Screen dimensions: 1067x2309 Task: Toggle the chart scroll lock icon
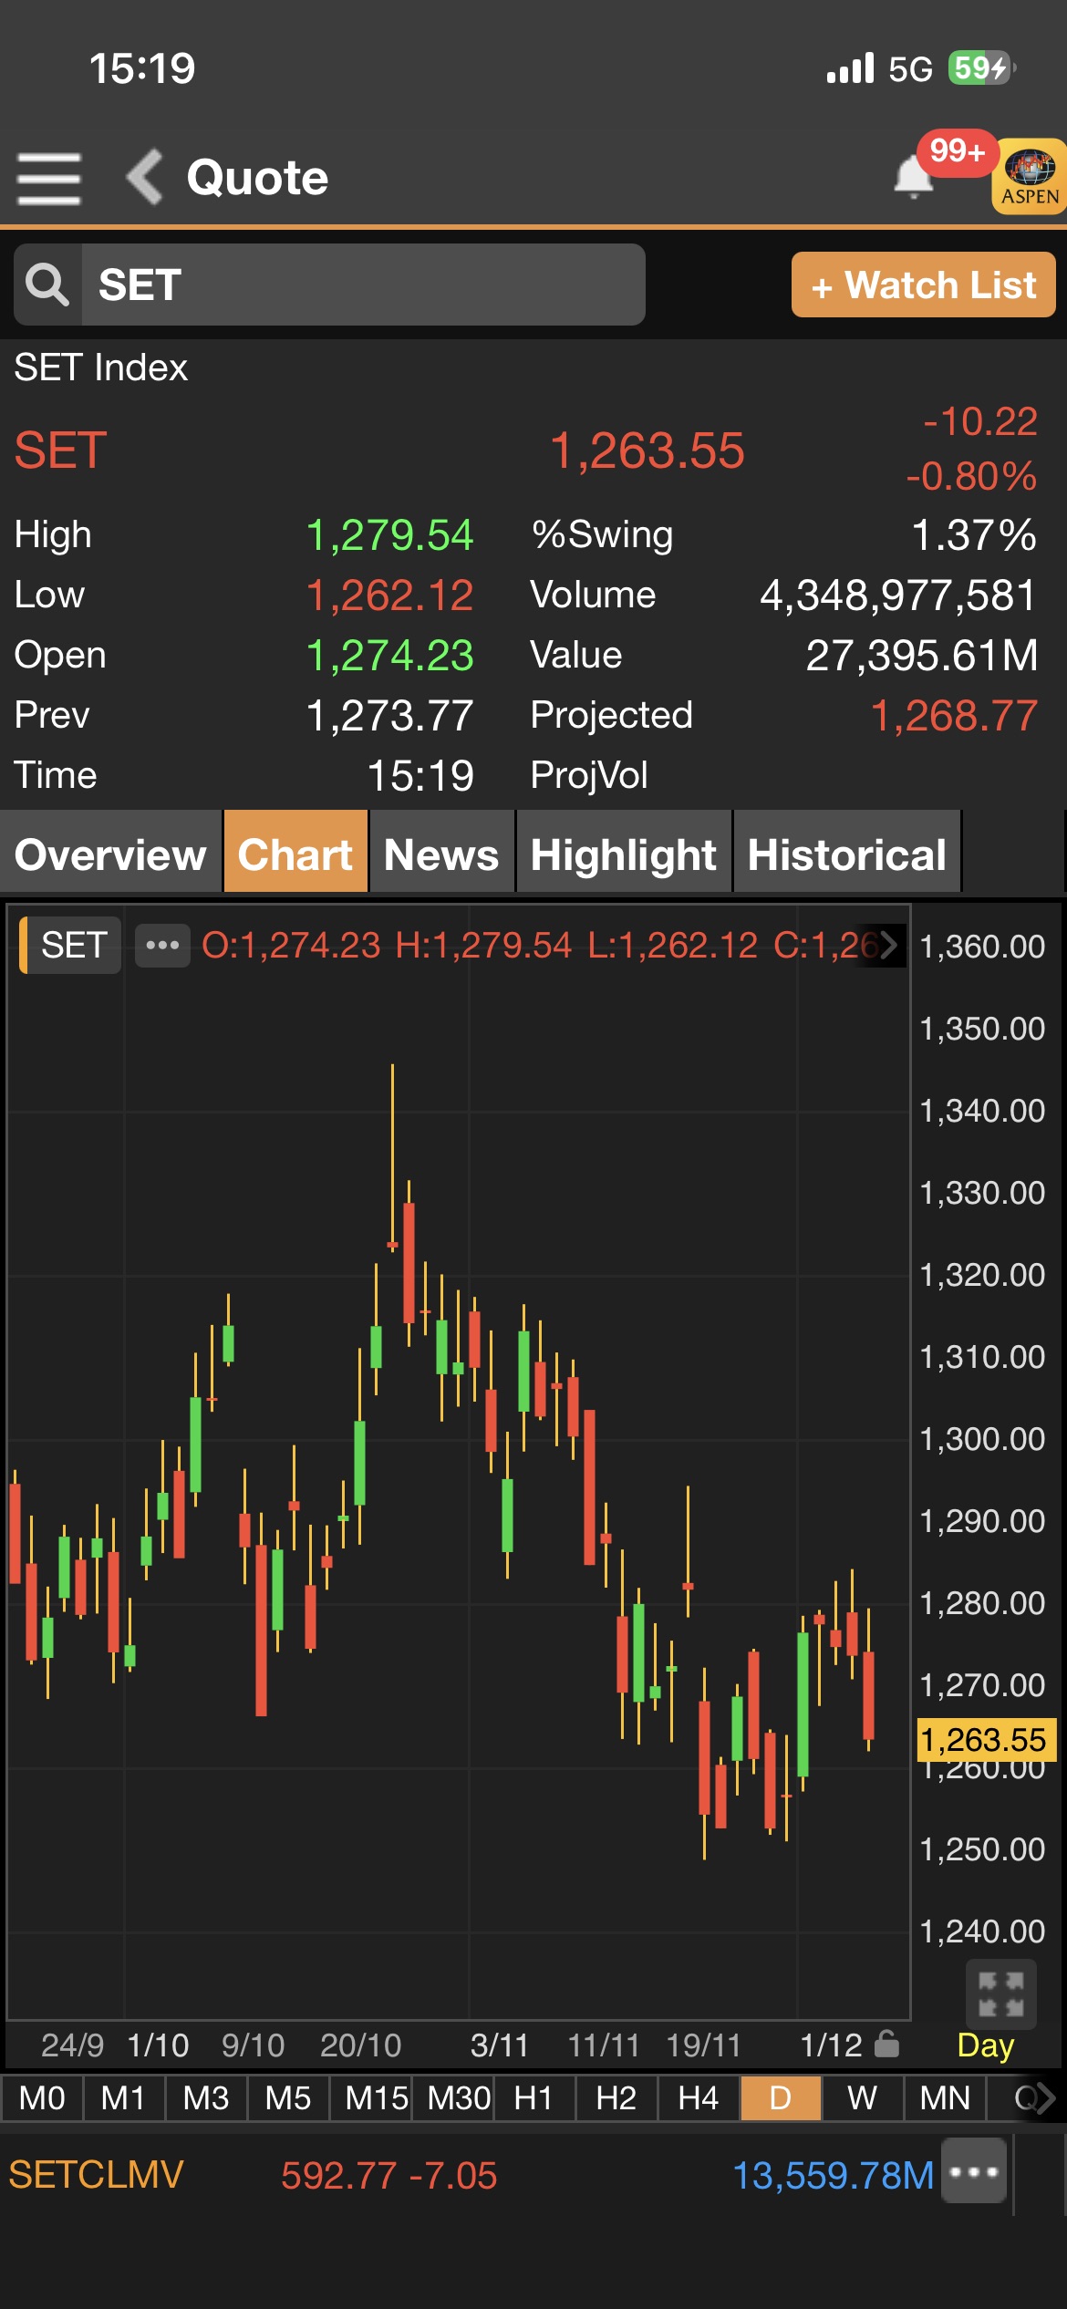tap(886, 2045)
